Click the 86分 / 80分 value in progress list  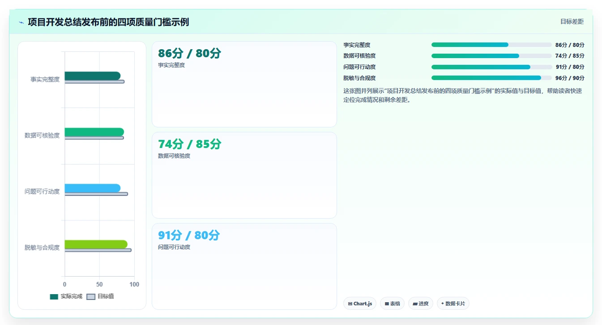(x=570, y=45)
